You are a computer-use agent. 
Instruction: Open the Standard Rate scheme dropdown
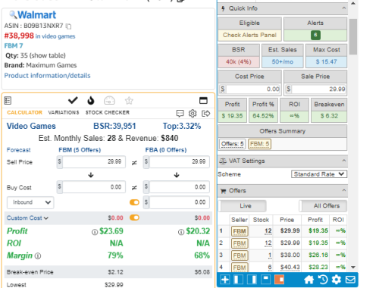(319, 174)
